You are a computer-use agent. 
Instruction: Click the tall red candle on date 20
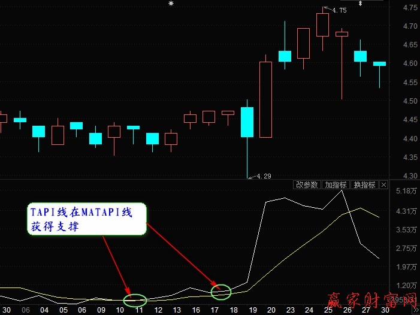[265, 99]
